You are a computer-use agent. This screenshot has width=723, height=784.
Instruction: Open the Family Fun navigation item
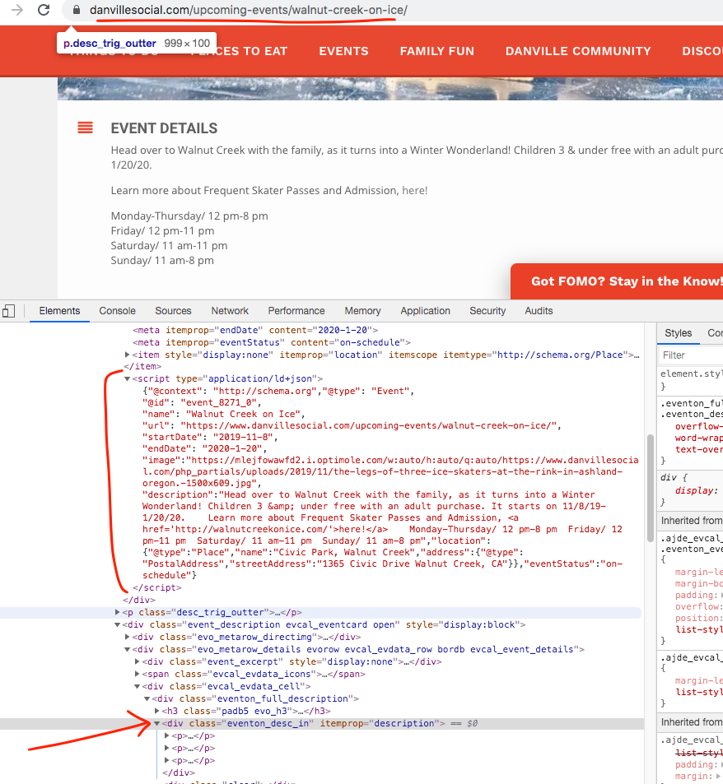click(436, 51)
